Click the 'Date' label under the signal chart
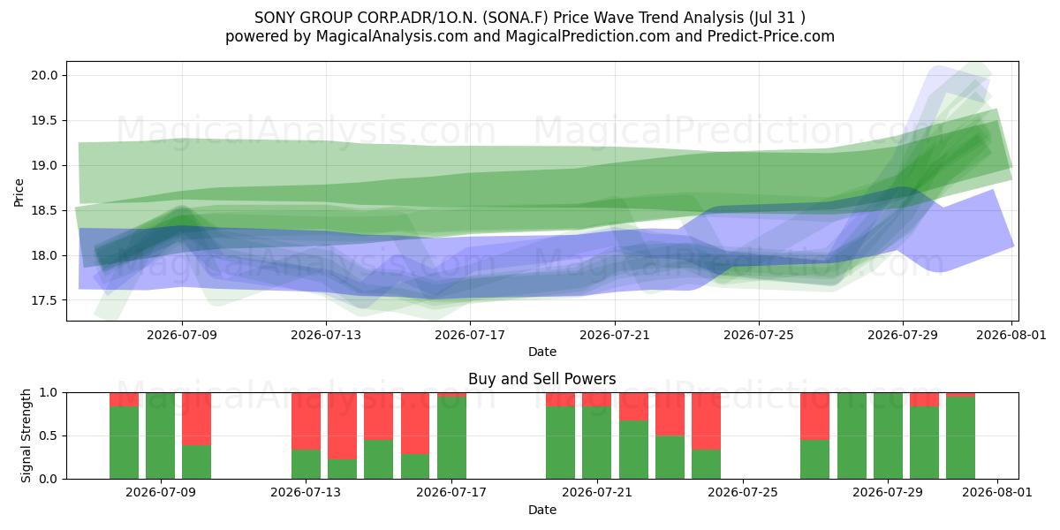This screenshot has height=530, width=1060. point(542,510)
